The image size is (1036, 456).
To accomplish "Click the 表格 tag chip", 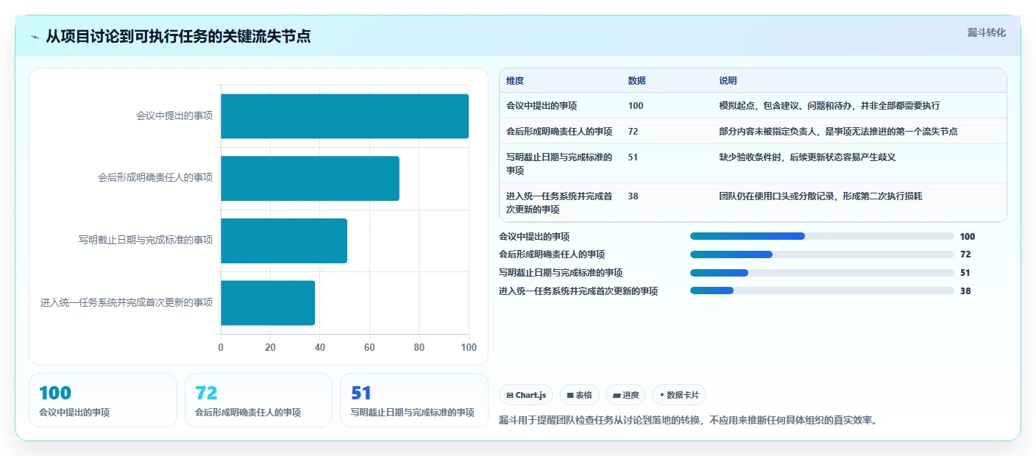I will tap(579, 395).
